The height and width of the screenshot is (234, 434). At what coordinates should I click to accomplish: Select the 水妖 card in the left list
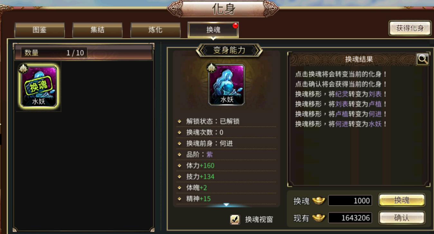(39, 86)
